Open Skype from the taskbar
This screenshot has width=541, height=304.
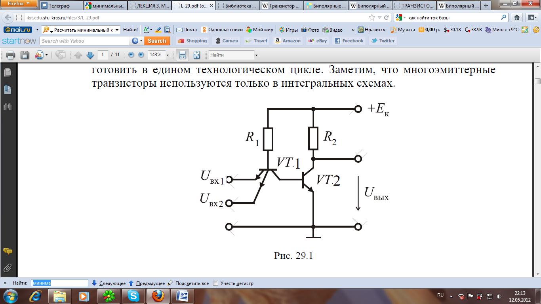point(133,296)
